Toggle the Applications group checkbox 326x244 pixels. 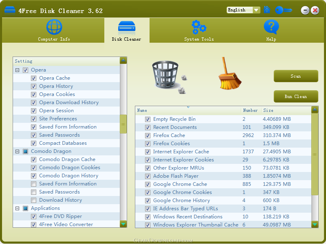[25, 208]
